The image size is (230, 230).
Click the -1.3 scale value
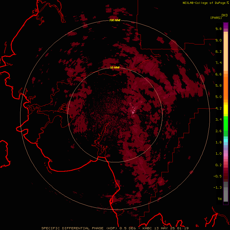point(217,188)
